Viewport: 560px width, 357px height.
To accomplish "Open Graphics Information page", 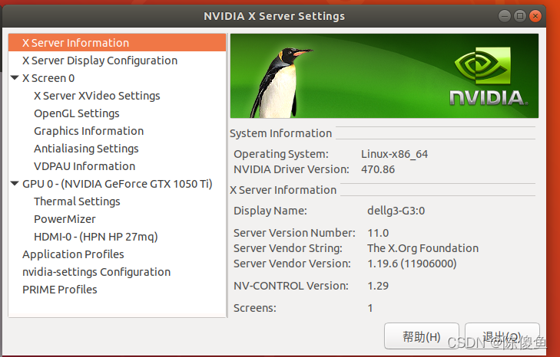I will 117,131.
